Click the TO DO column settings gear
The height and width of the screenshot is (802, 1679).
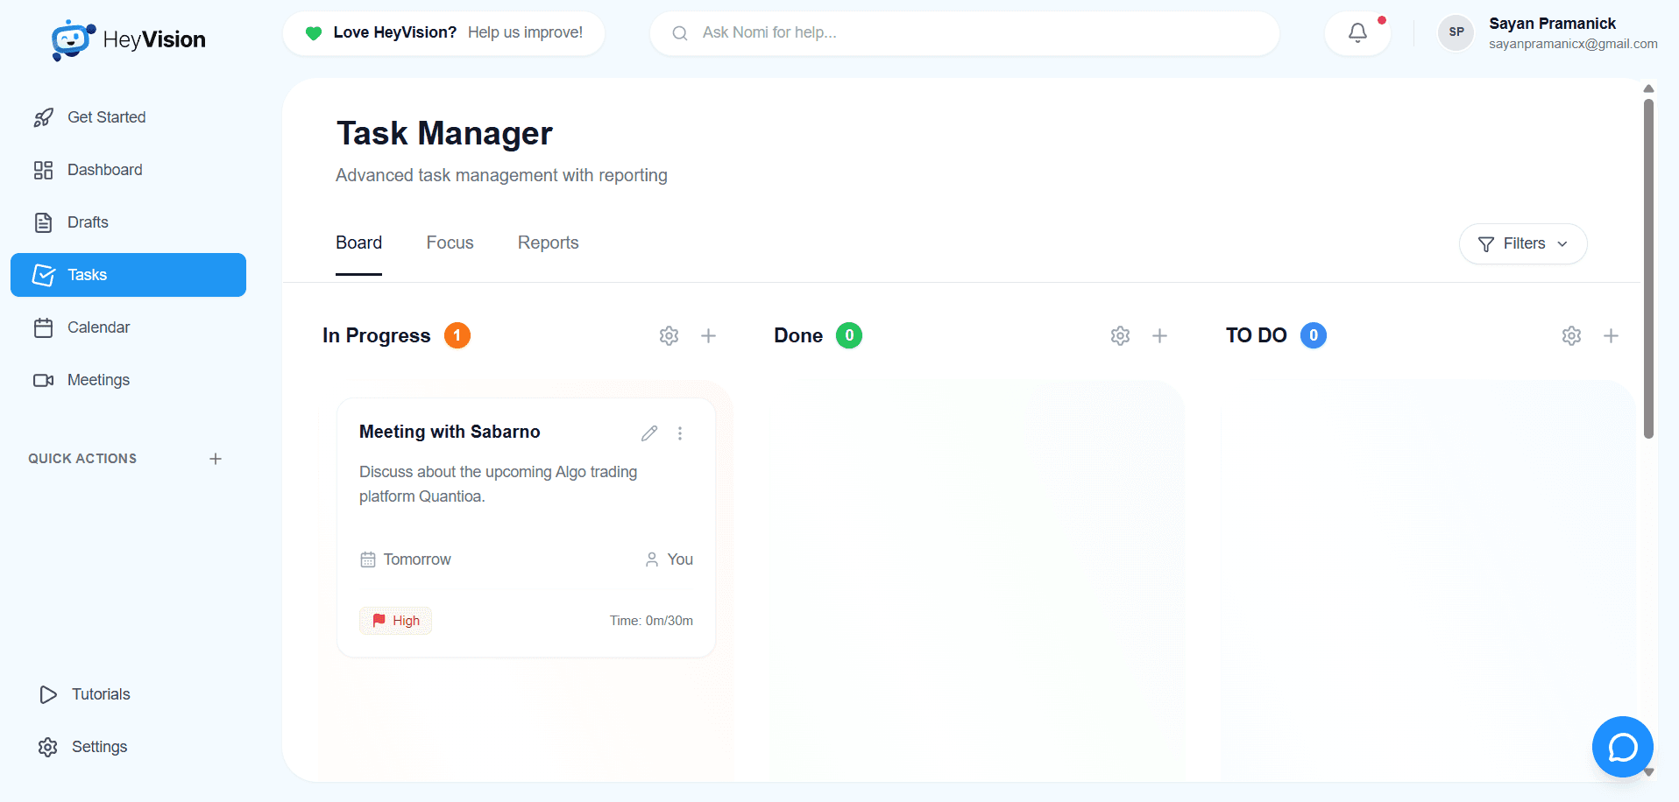(x=1571, y=336)
